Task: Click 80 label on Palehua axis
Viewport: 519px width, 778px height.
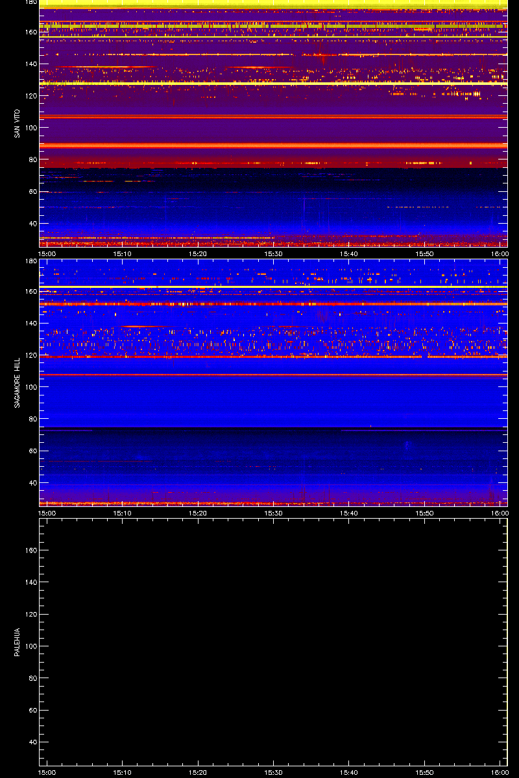Action: pos(32,678)
